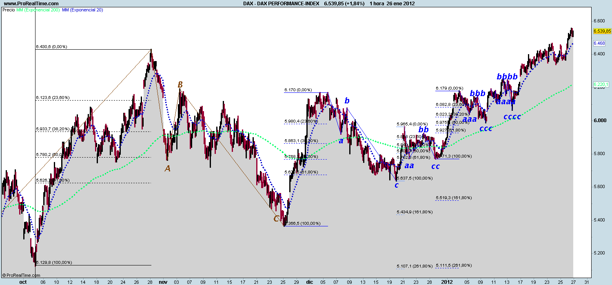Select the '5.111,5 (261,80%)' extension label

click(454, 265)
